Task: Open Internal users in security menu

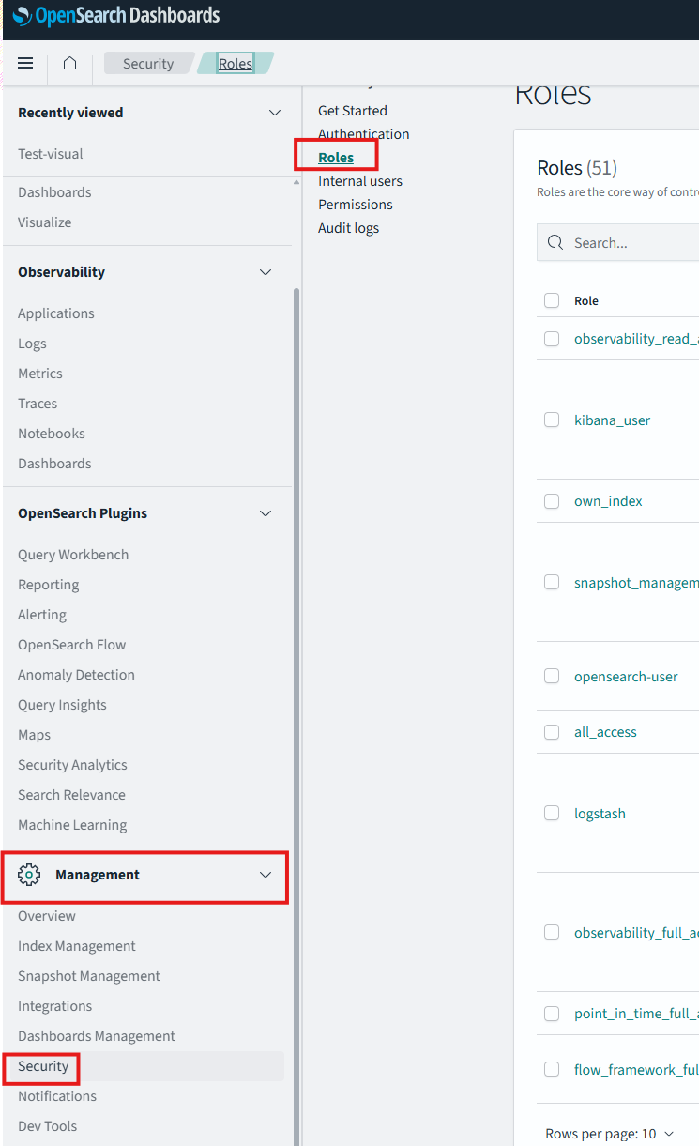Action: [360, 181]
